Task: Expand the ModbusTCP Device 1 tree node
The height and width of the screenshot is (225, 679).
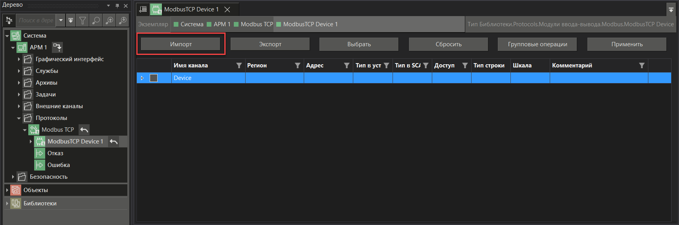Action: coord(31,142)
